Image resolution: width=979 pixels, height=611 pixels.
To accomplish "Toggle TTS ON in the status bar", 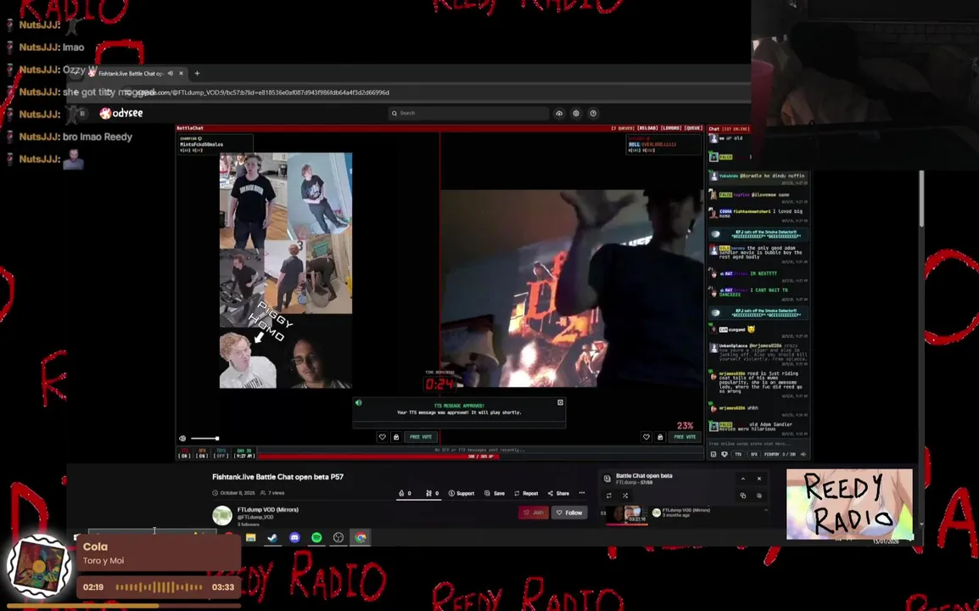I will click(x=184, y=453).
